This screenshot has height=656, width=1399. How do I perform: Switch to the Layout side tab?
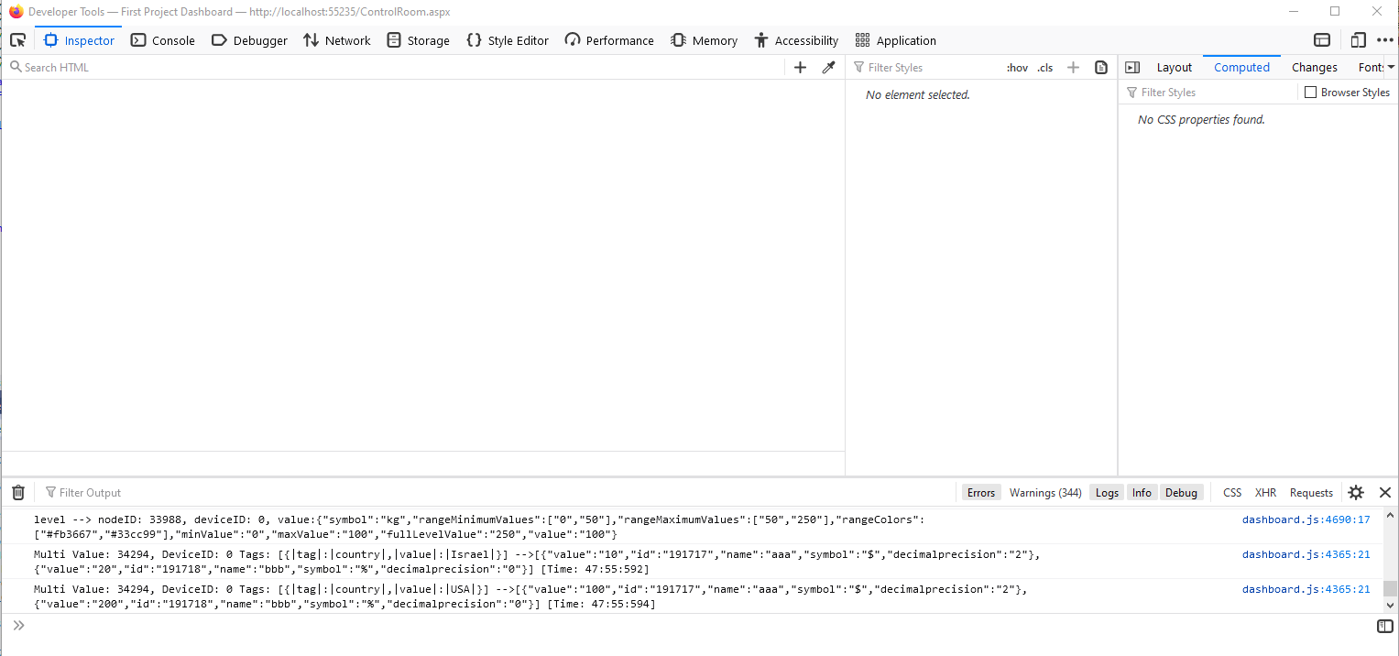(x=1174, y=67)
